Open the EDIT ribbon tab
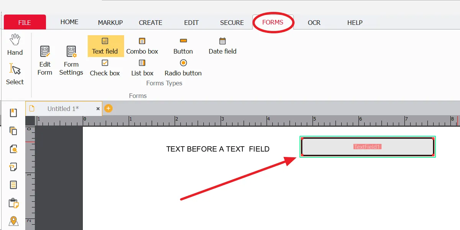The height and width of the screenshot is (230, 460). (192, 23)
